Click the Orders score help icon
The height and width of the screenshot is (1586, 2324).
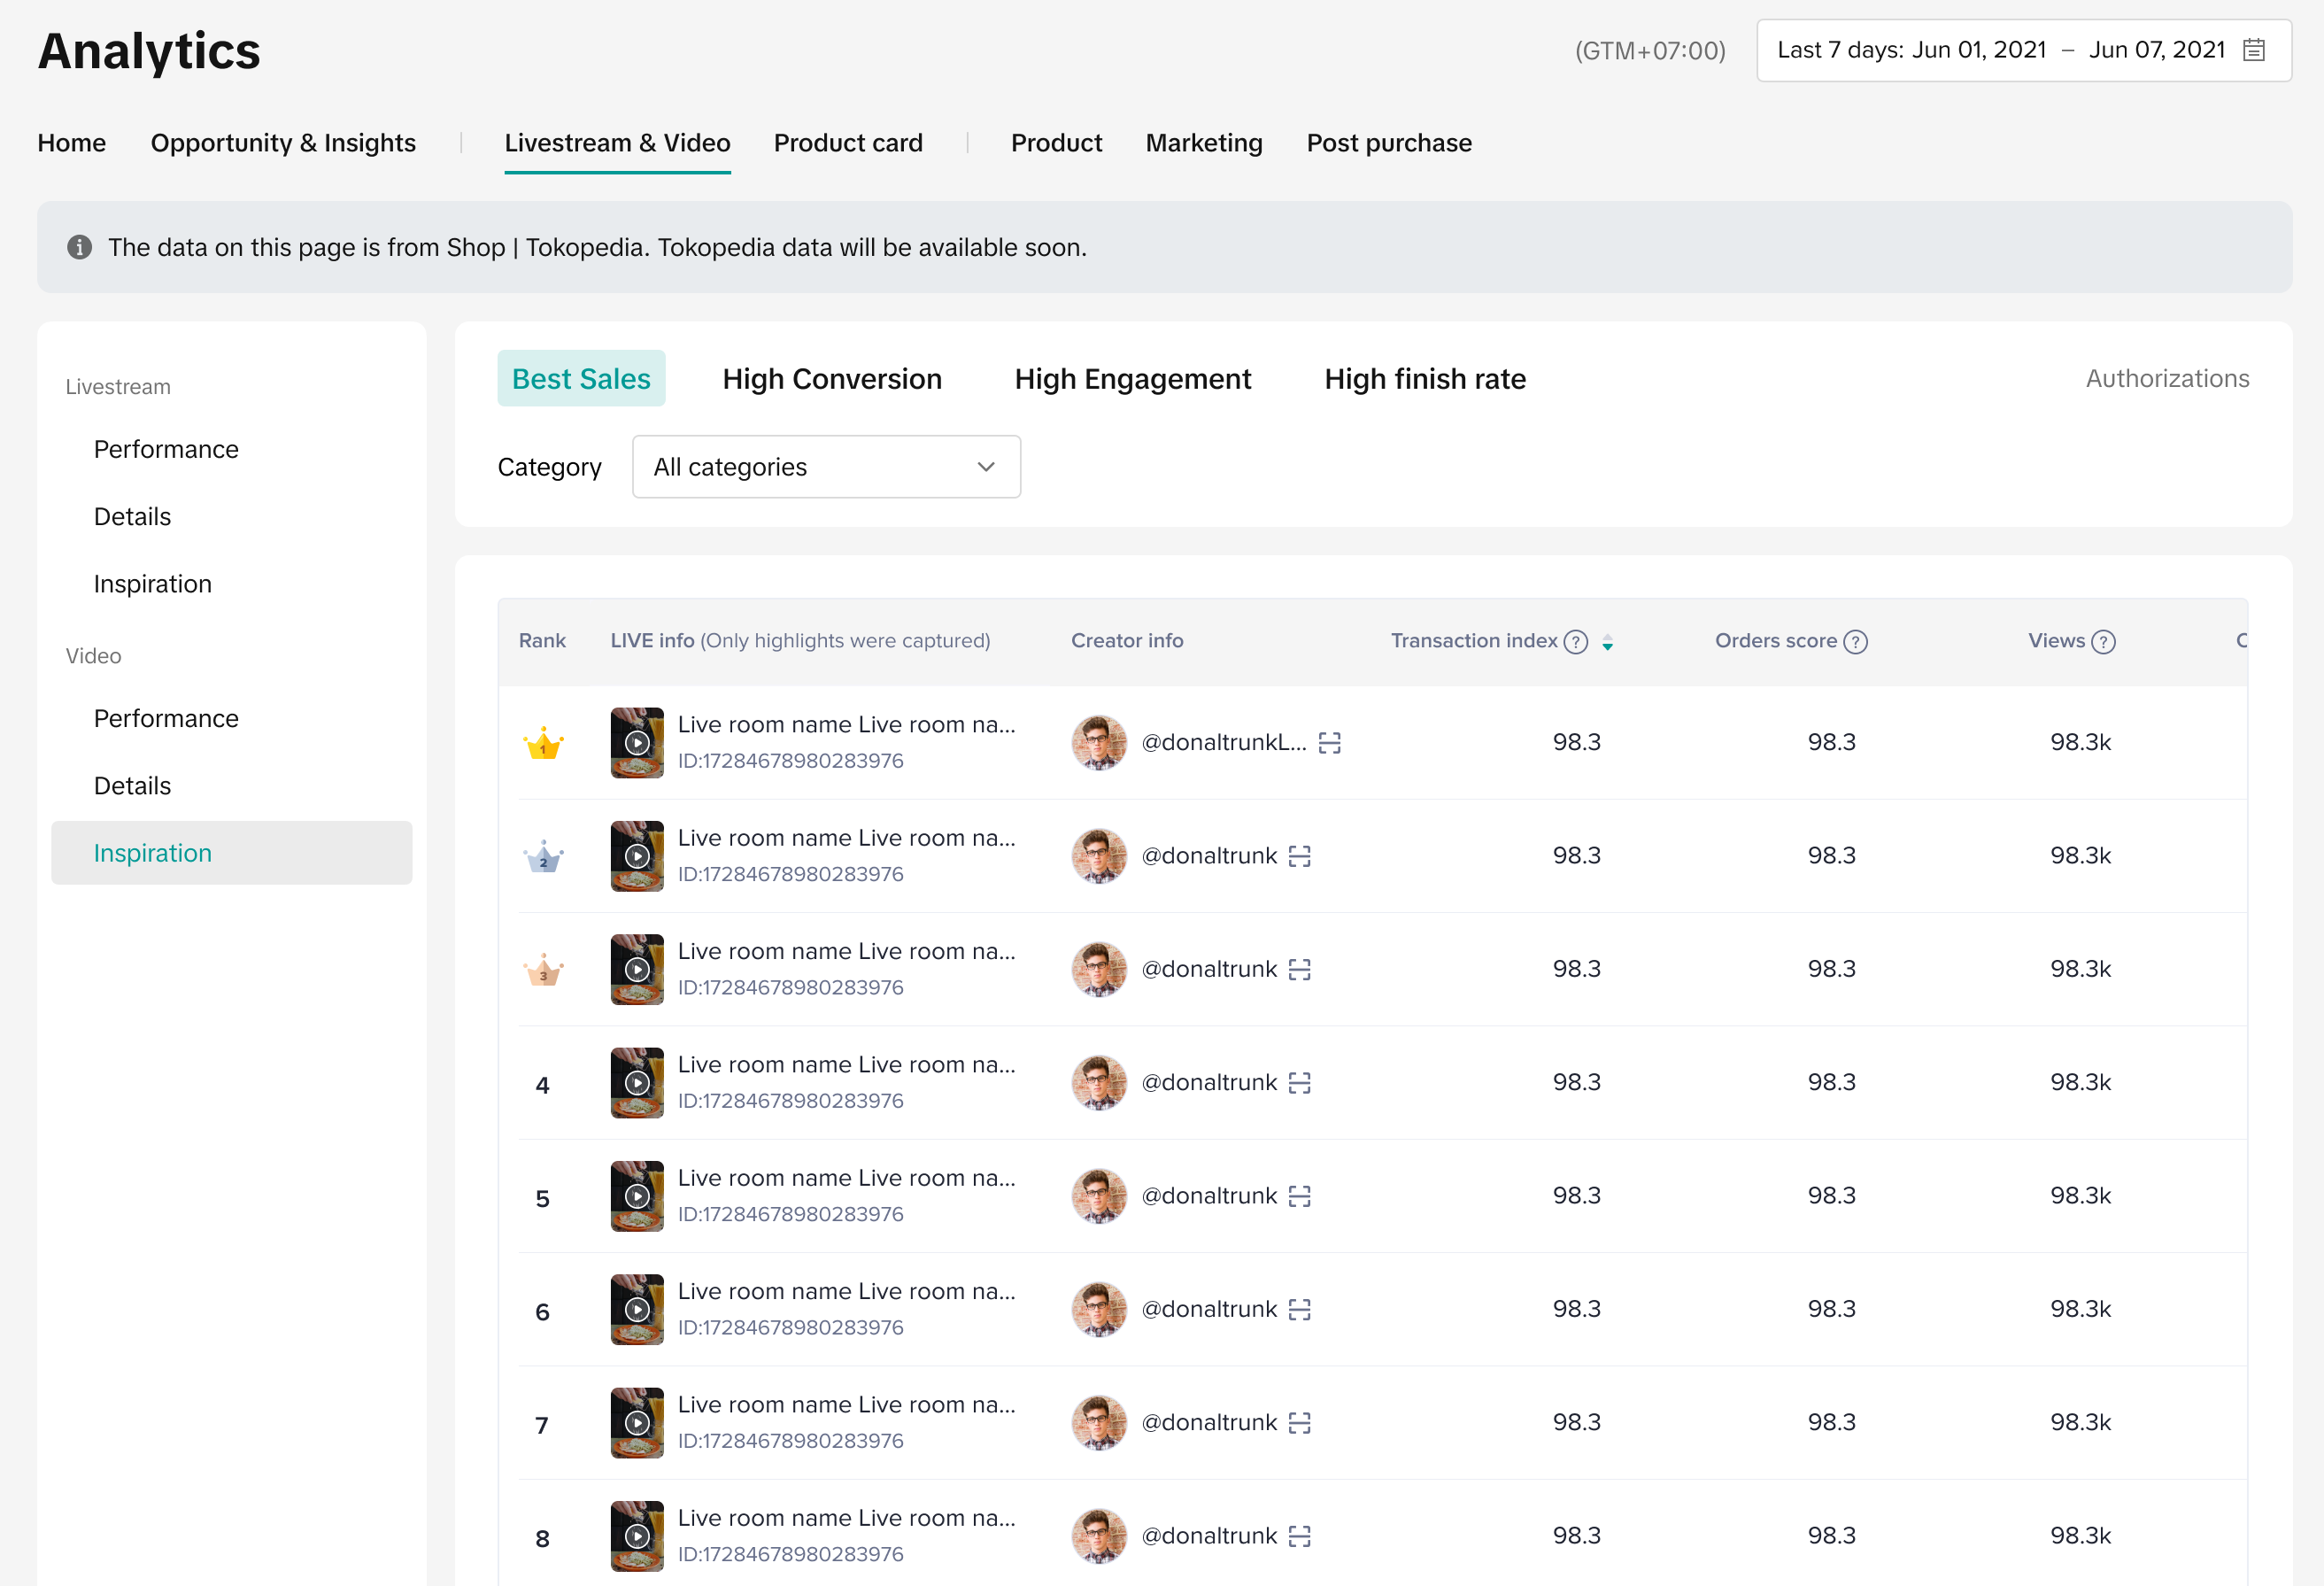[1855, 642]
